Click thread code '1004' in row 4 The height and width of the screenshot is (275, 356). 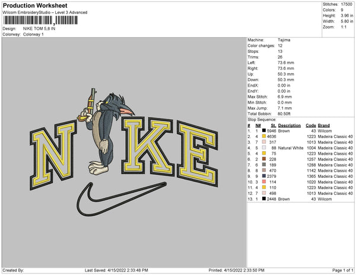click(x=311, y=148)
